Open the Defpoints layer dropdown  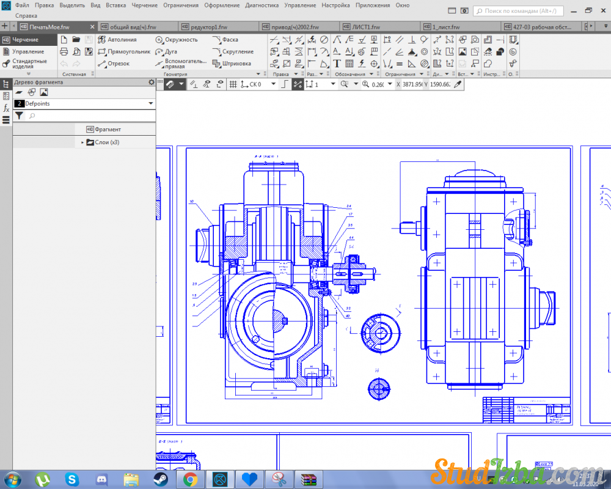click(150, 104)
